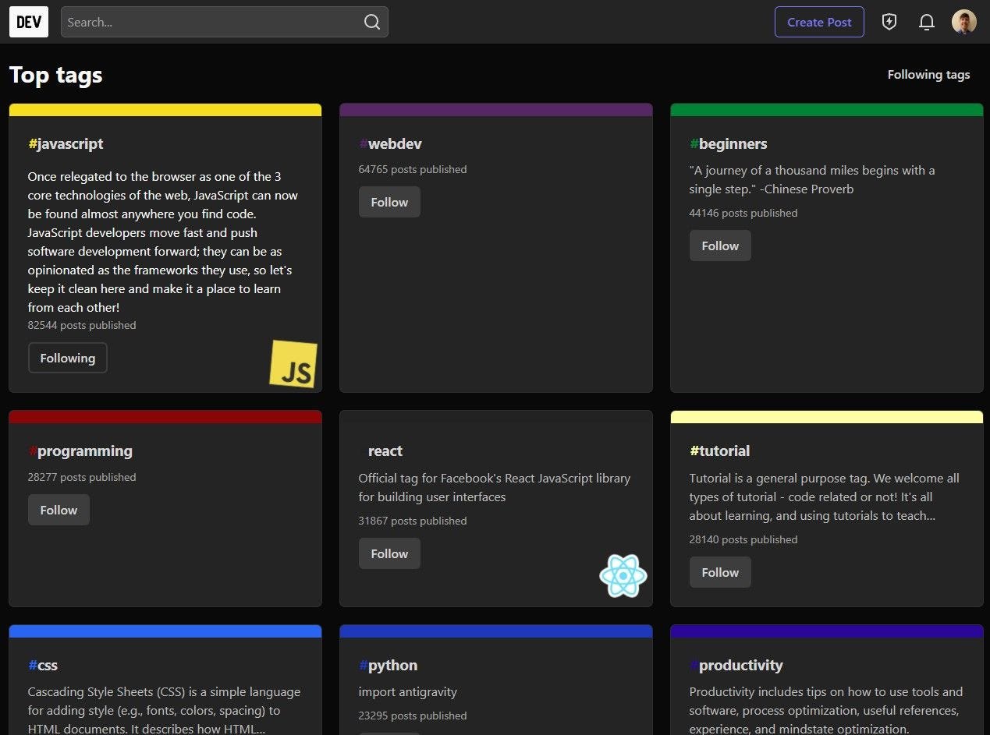Click the javascript tag description paragraph

coord(163,242)
